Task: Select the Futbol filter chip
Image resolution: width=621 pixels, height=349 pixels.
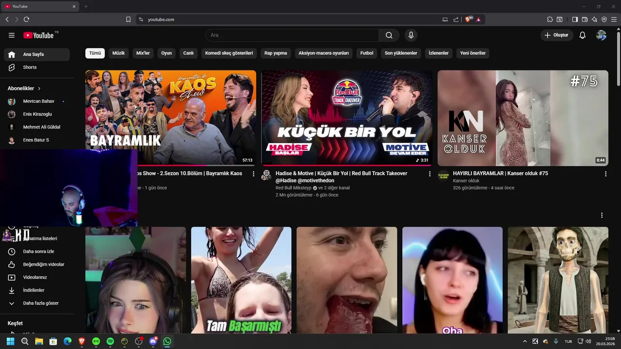Action: (367, 53)
